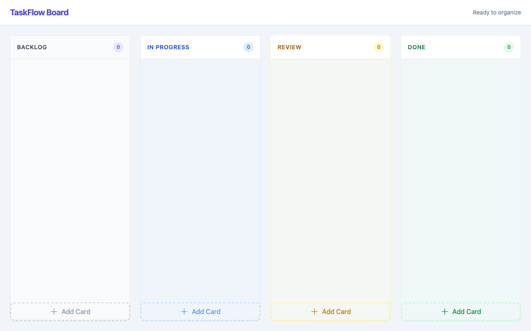The image size is (531, 331).
Task: Select the IN PROGRESS column header
Action: [x=168, y=47]
